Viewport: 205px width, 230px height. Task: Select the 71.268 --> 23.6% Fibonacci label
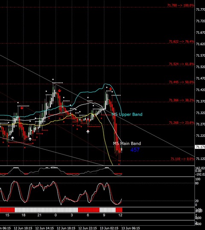click(x=182, y=123)
